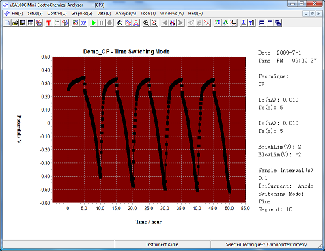This screenshot has width=325, height=251.
Task: Click the Selected Technique status bar entry
Action: 266,245
